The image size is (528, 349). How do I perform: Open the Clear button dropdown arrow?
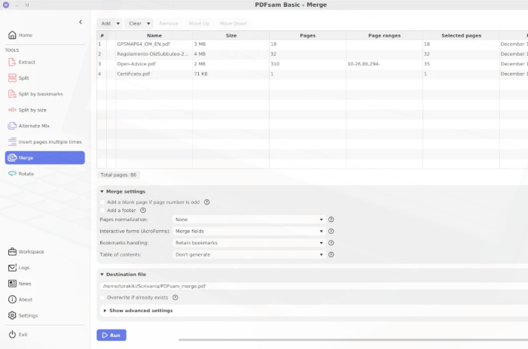pyautogui.click(x=148, y=23)
